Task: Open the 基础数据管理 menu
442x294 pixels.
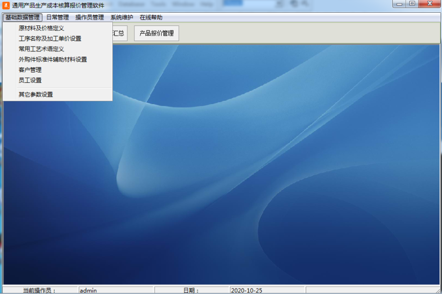Action: tap(22, 18)
